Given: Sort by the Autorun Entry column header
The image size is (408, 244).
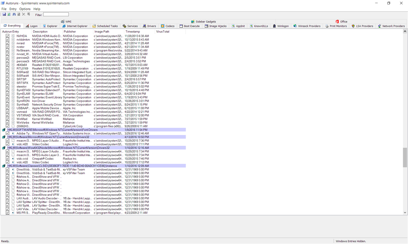Looking at the screenshot, I should pos(16,31).
